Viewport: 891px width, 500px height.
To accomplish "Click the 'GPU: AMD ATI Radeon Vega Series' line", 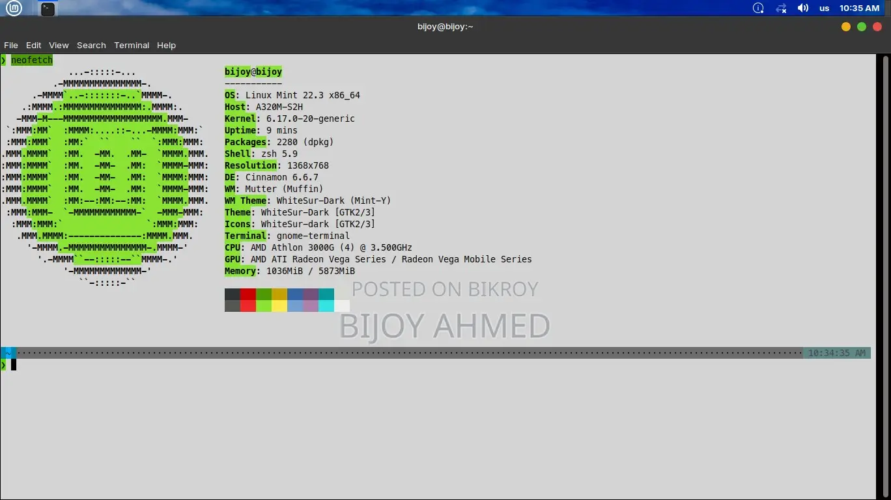I will click(x=378, y=259).
